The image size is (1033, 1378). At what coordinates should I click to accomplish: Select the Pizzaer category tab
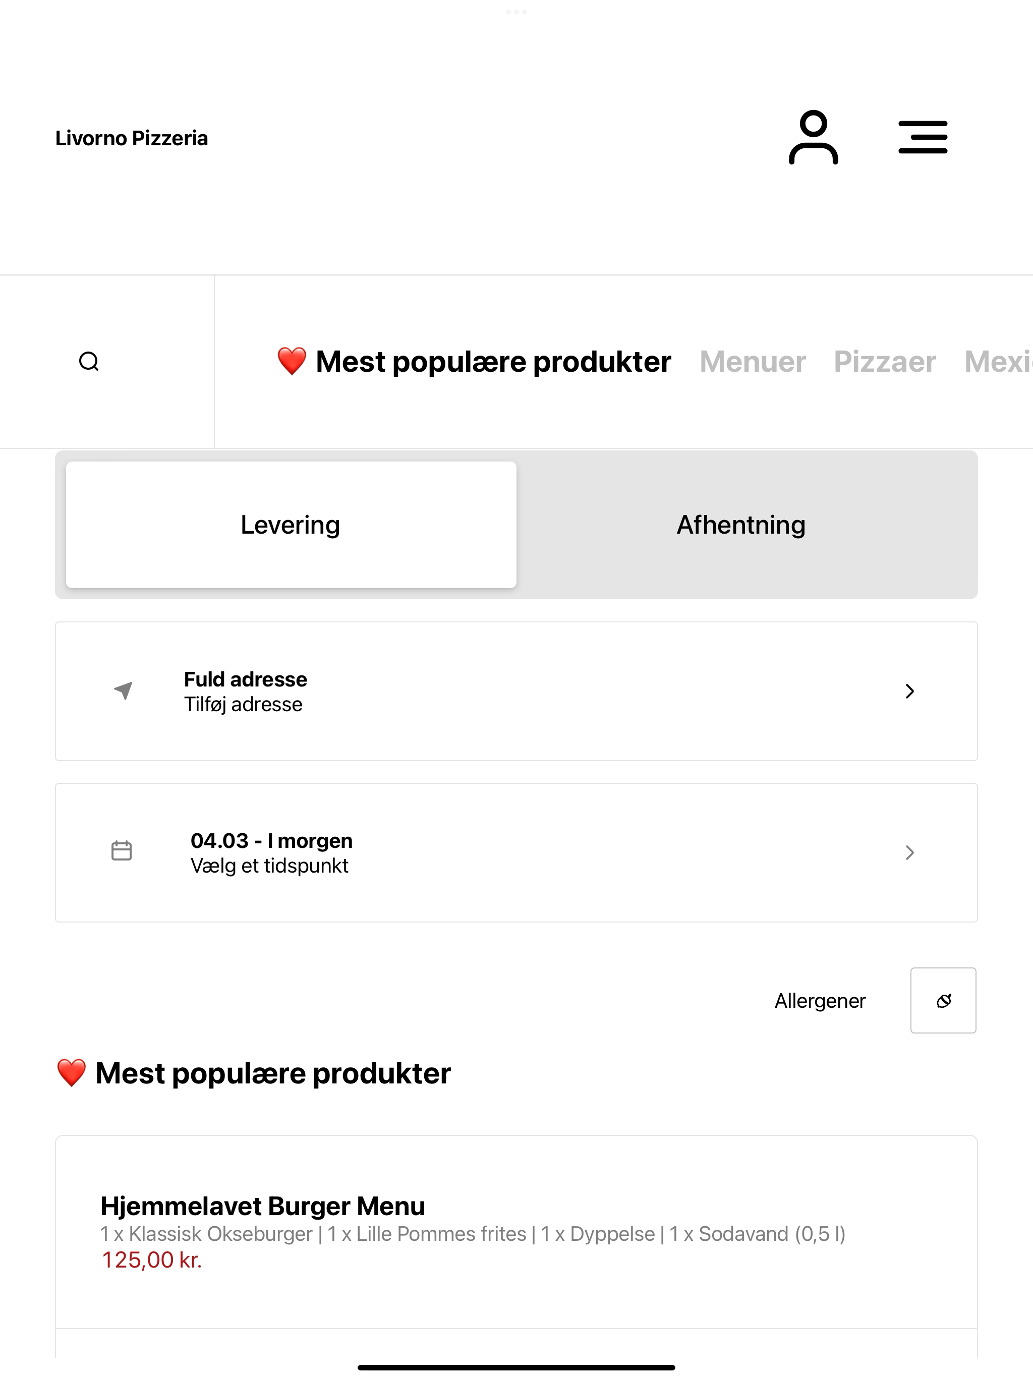point(885,362)
